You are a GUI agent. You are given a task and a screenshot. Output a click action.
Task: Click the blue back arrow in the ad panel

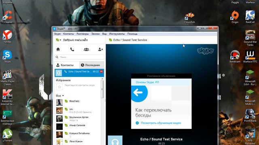tap(138, 93)
